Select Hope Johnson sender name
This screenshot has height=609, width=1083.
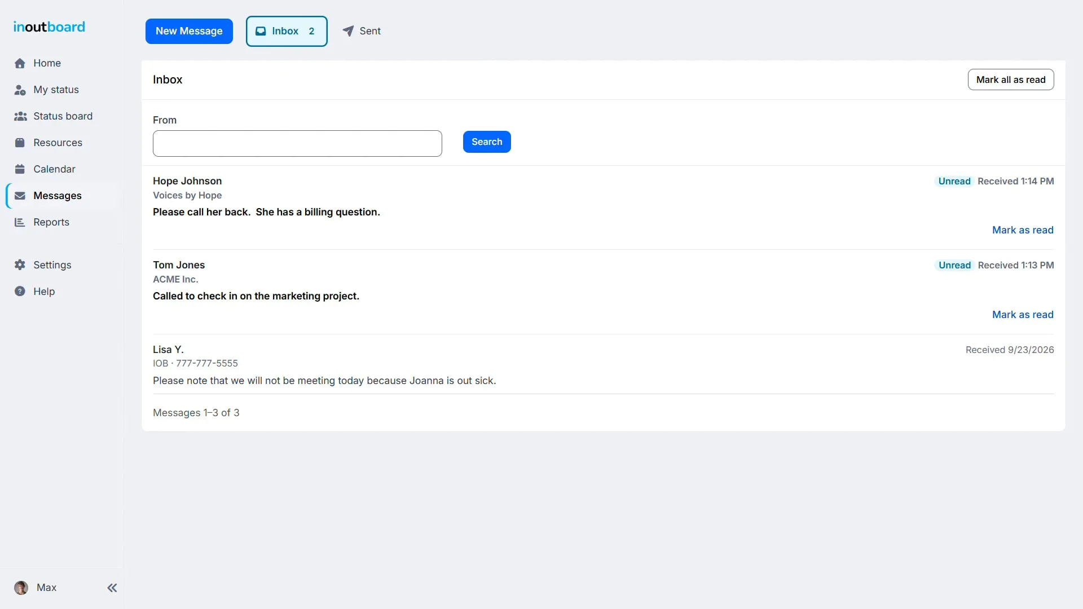tap(187, 181)
